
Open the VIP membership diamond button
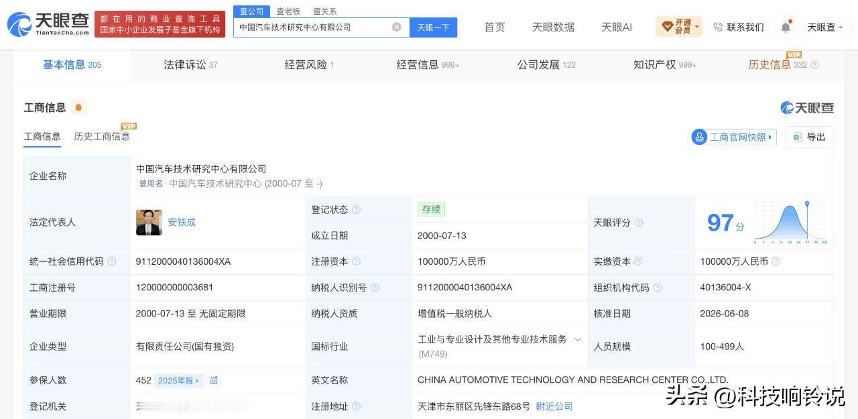point(679,27)
